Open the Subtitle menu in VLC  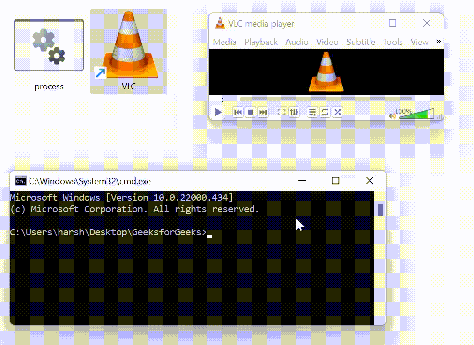(x=361, y=42)
